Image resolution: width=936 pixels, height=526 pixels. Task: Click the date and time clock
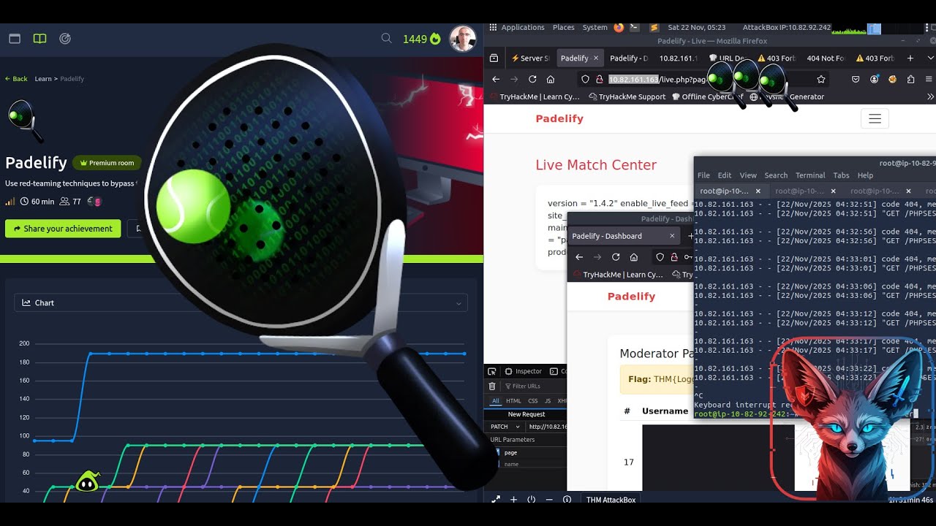[696, 28]
